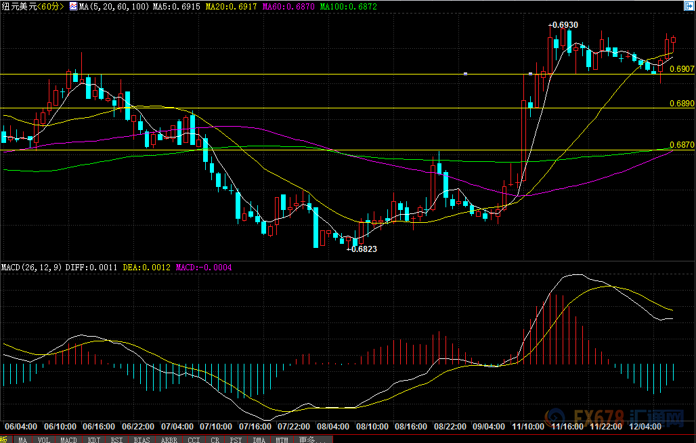Click the 0.6930 high price marker

[563, 25]
